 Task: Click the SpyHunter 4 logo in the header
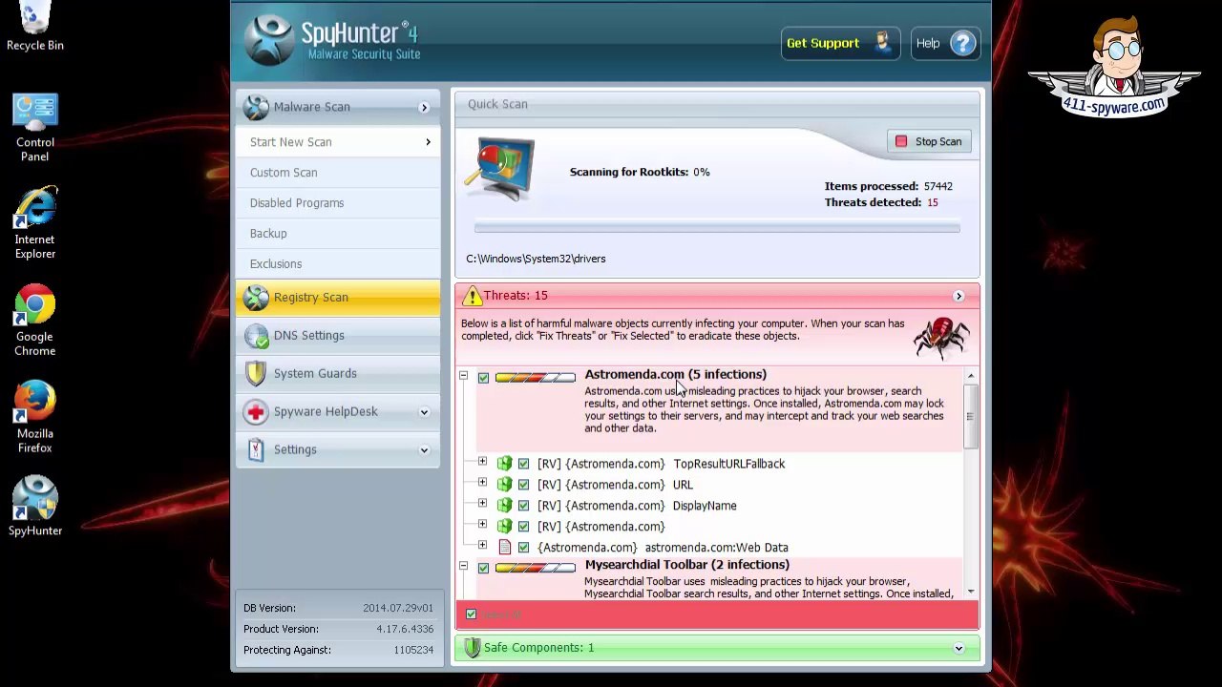click(331, 40)
